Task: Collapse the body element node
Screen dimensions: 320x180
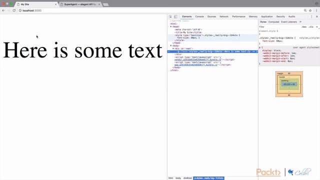Action: 171,45
